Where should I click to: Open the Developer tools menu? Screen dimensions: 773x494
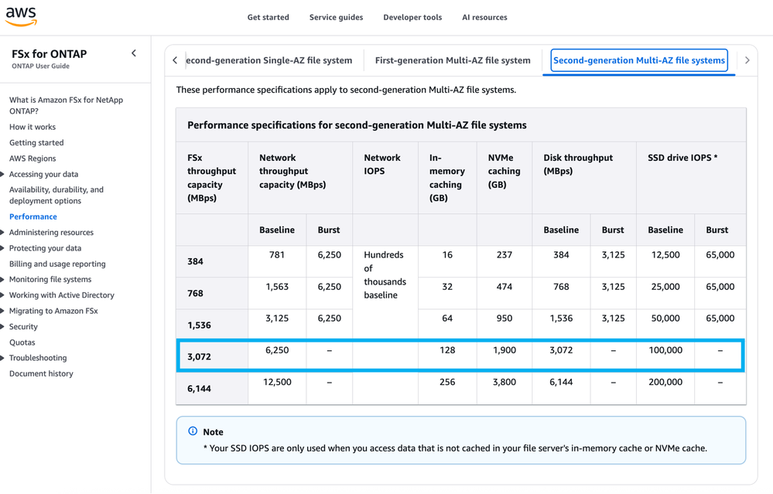tap(412, 17)
